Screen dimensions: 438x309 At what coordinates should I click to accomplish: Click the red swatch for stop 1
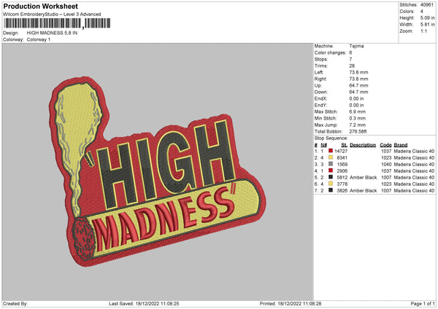click(x=330, y=150)
